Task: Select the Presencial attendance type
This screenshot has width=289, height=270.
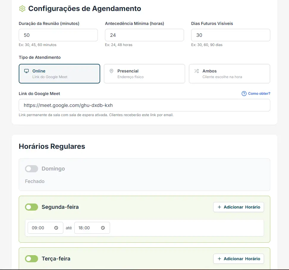Action: click(x=144, y=74)
